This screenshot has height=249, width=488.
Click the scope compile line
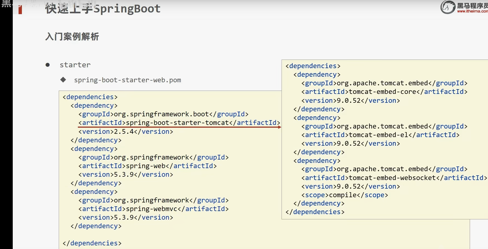click(x=344, y=195)
